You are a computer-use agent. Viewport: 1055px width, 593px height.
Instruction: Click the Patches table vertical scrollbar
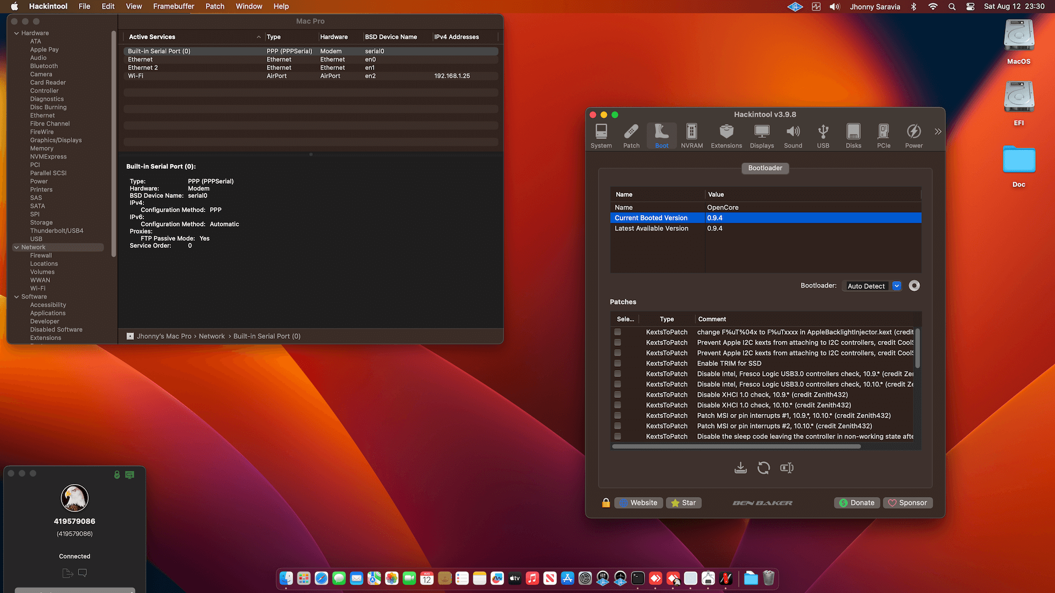(x=917, y=349)
